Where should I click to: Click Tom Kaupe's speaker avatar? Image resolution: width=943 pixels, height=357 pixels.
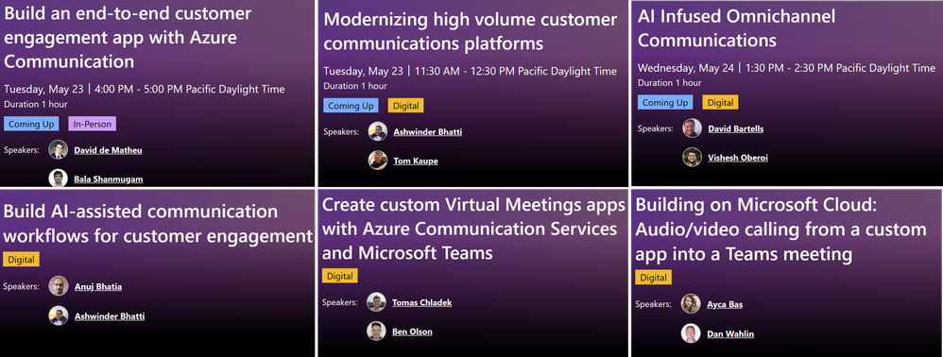[378, 161]
